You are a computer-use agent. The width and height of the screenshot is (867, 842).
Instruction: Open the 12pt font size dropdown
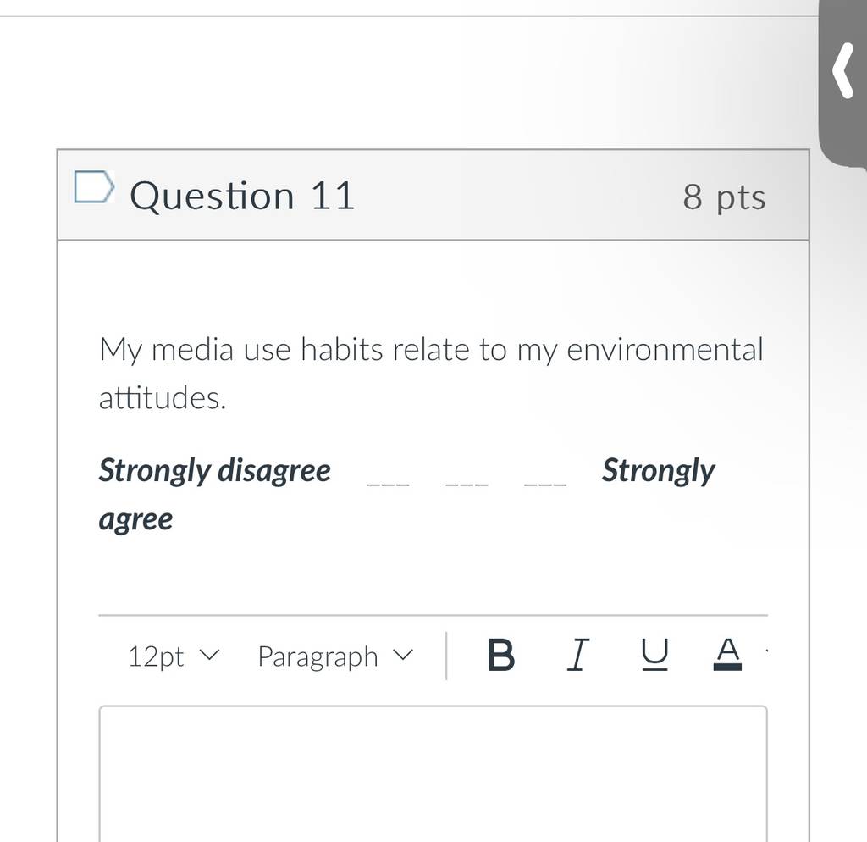(x=174, y=656)
